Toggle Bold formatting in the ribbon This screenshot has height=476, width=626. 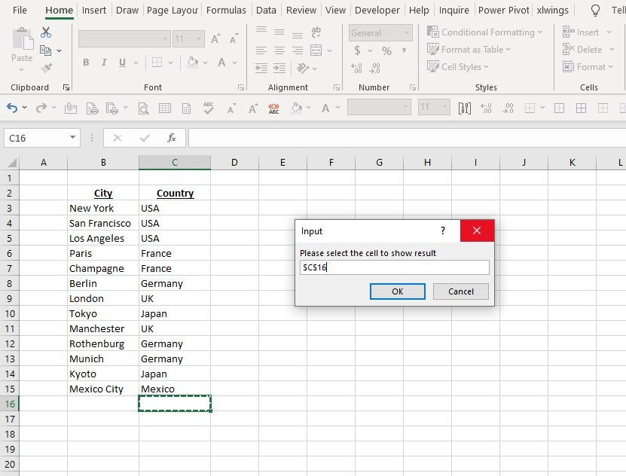coord(86,63)
